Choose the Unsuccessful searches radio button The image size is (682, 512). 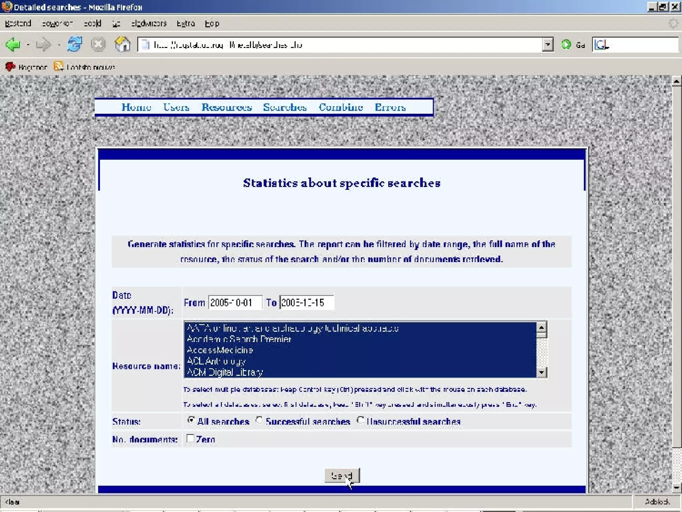coord(360,420)
